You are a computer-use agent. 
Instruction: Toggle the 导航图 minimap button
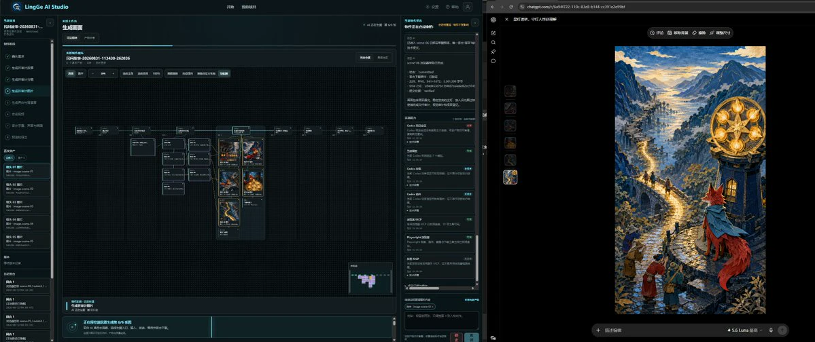coord(224,74)
